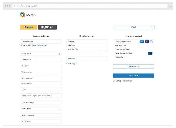176x128 pixels.
Task: Open the region, state or province dropdown
Action: (41, 96)
